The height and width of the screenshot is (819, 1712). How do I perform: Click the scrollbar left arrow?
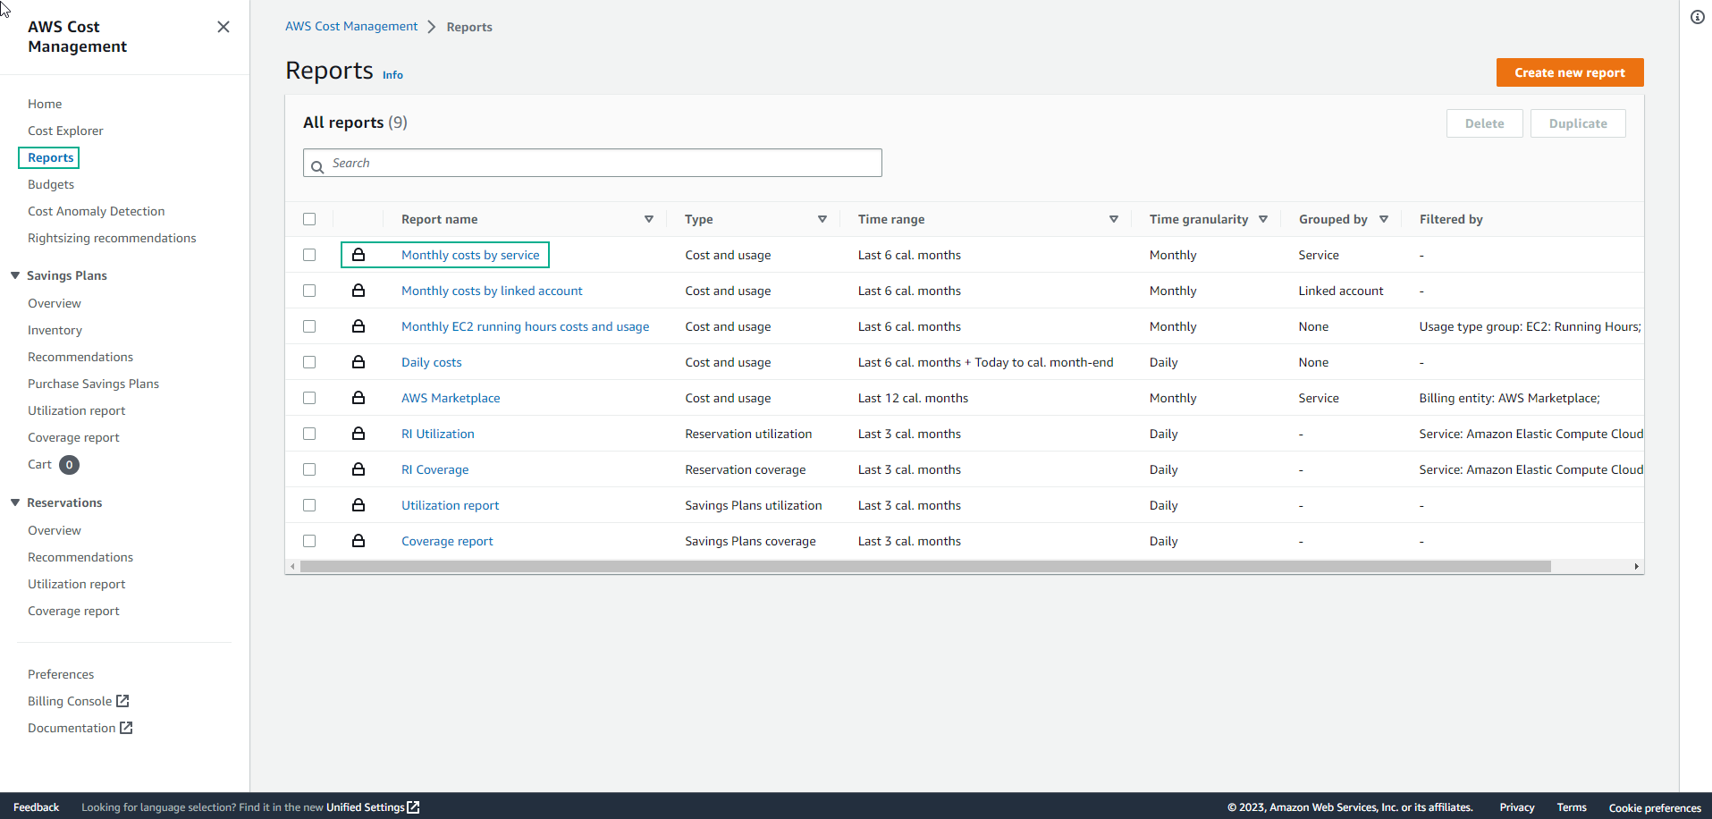(x=292, y=566)
